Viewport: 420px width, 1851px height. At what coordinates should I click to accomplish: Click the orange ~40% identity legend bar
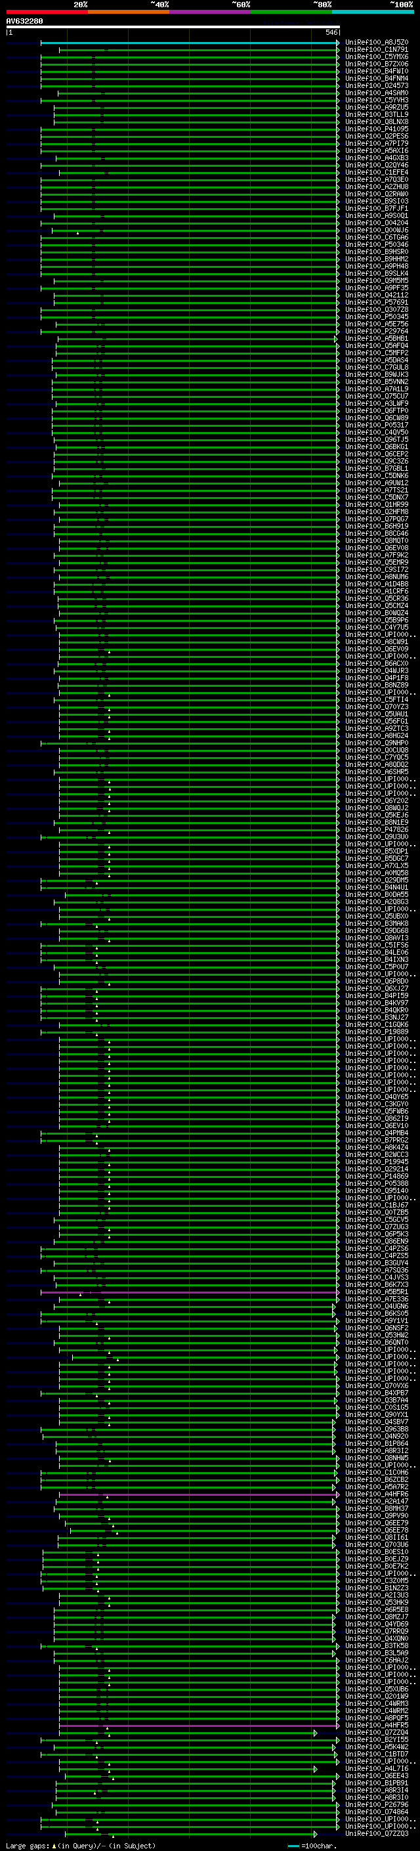pyautogui.click(x=129, y=12)
